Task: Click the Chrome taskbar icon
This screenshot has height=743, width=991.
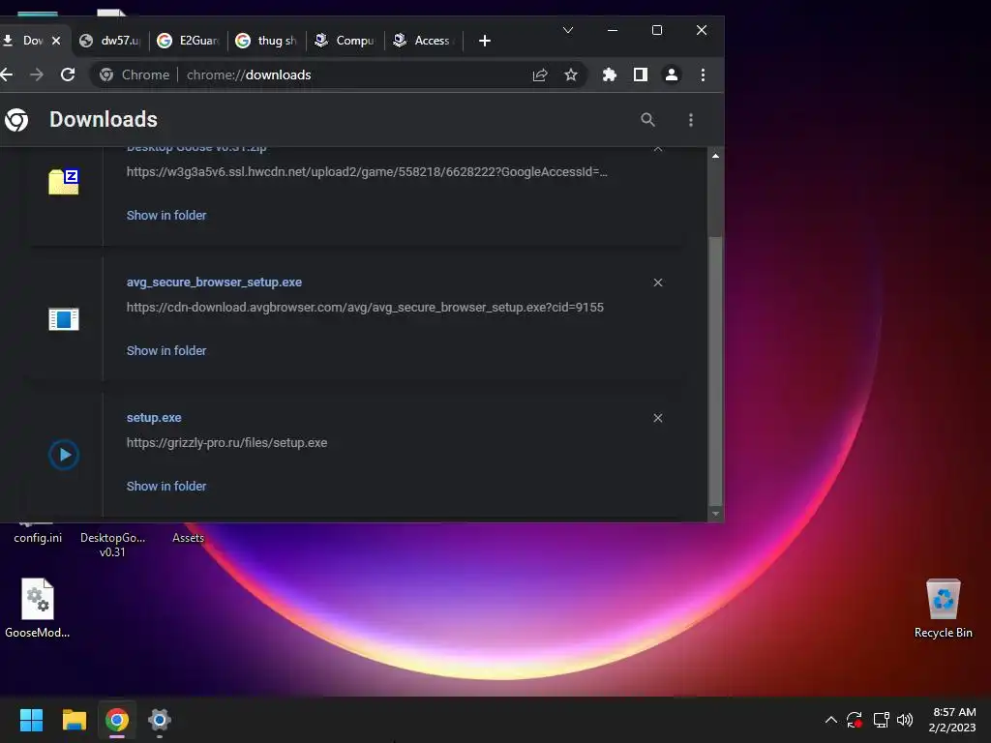Action: tap(117, 720)
